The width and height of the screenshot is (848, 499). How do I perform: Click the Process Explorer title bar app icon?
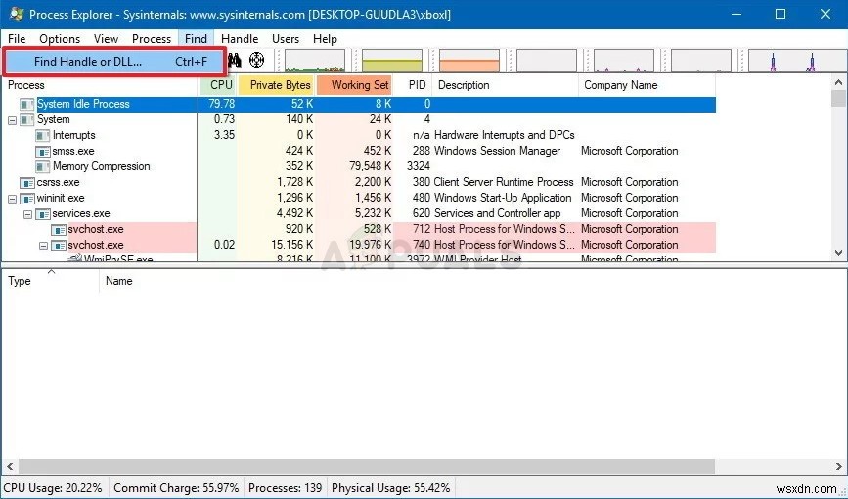tap(17, 14)
